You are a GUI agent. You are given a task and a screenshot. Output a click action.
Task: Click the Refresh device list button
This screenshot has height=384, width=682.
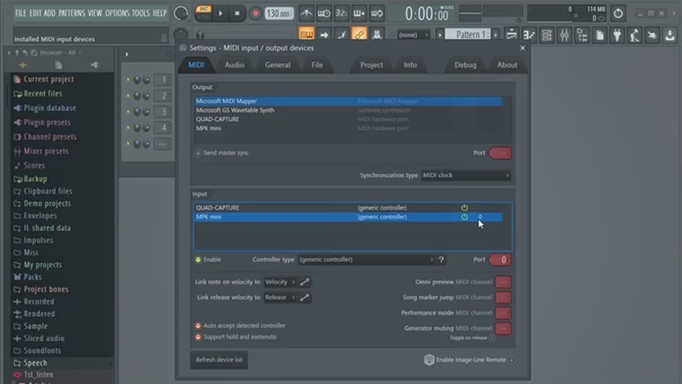[219, 360]
